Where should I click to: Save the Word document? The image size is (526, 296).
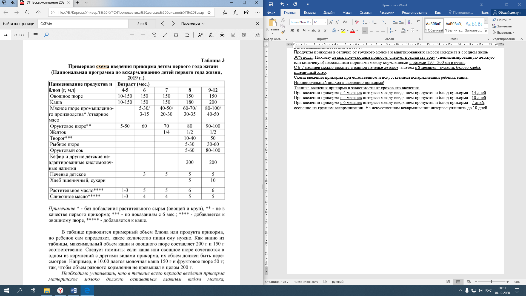pos(271,4)
